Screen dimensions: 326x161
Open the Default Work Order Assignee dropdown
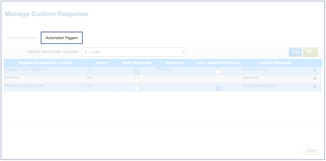(x=134, y=52)
